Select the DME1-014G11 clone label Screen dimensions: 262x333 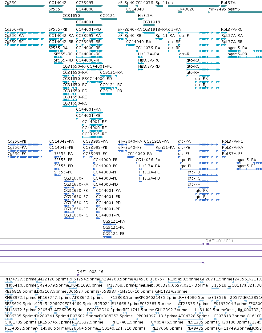[x=220, y=241]
